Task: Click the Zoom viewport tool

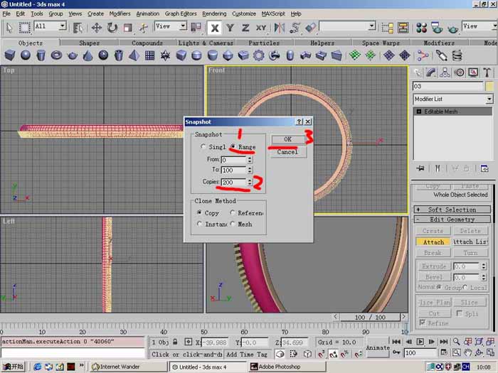Action: tap(456, 342)
